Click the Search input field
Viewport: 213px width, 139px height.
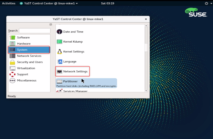pos(35,31)
